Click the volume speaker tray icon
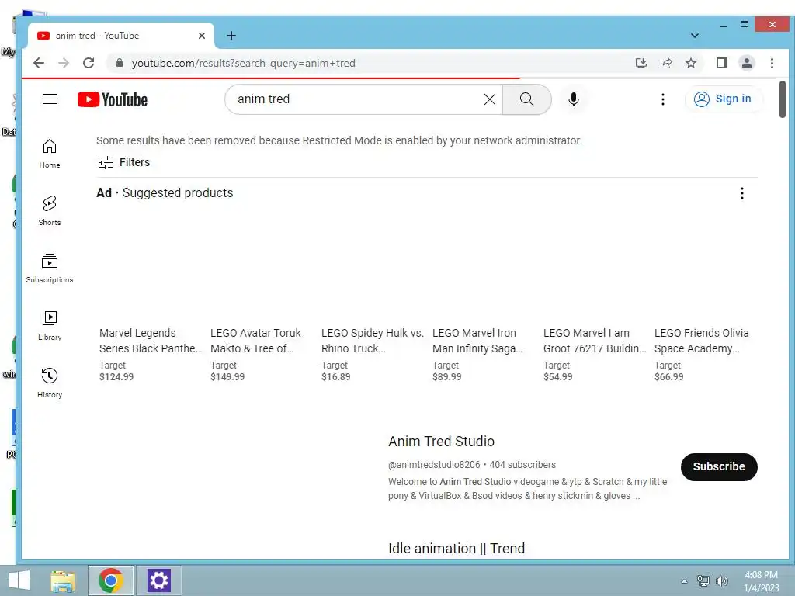This screenshot has width=795, height=596. [721, 581]
